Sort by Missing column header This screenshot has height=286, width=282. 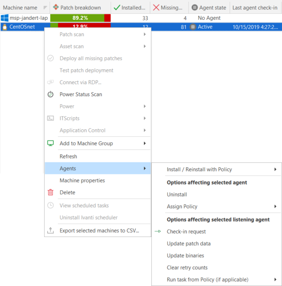pos(169,8)
